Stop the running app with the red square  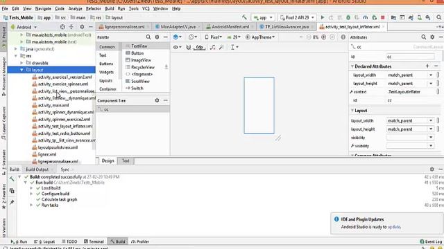pos(382,17)
